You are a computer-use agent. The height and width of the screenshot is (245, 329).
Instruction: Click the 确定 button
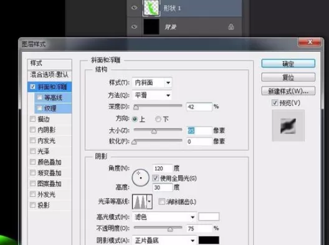(288, 64)
